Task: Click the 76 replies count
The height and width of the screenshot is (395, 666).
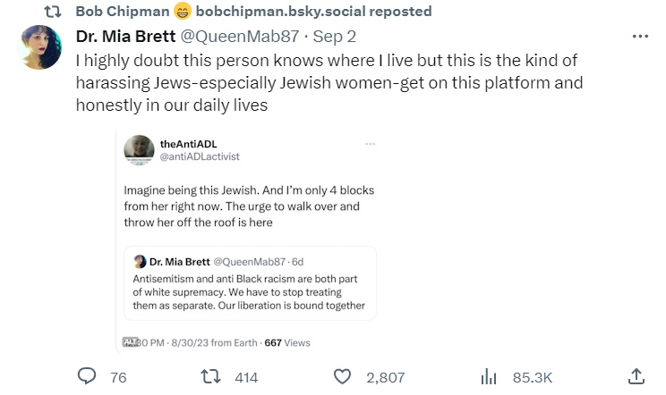Action: 118,377
